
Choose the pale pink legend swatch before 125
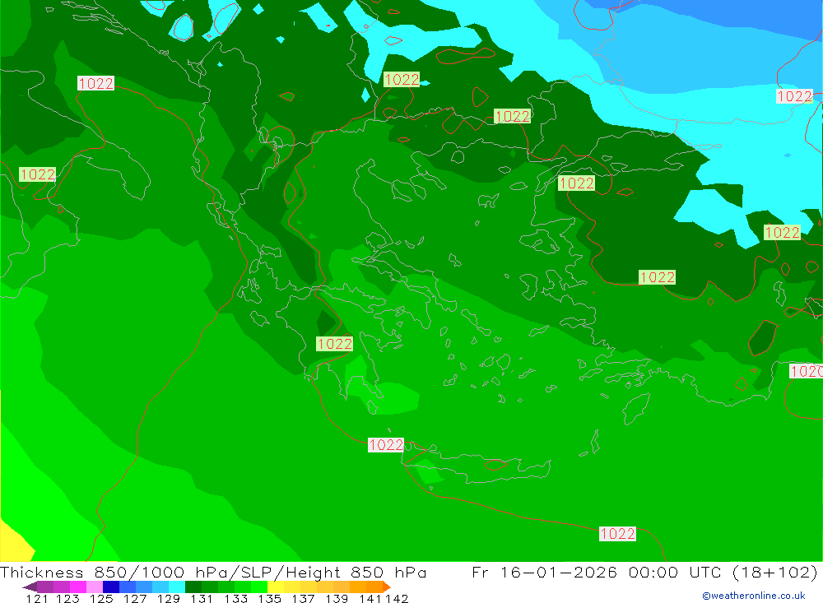click(95, 587)
